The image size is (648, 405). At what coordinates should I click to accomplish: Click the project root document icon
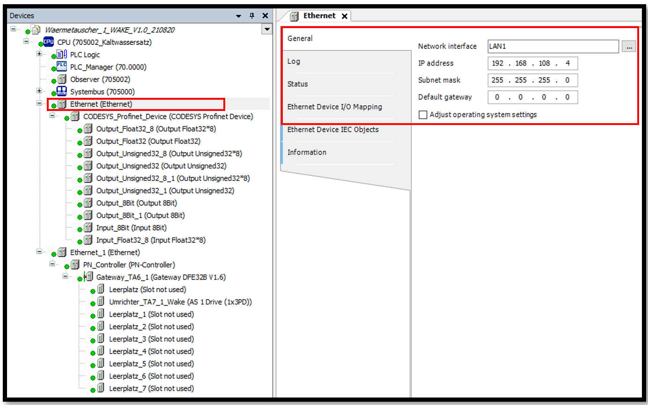(36, 30)
